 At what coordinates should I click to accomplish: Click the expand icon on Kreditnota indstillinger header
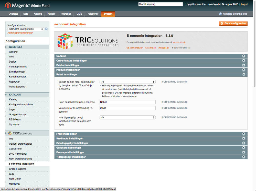click(x=243, y=138)
